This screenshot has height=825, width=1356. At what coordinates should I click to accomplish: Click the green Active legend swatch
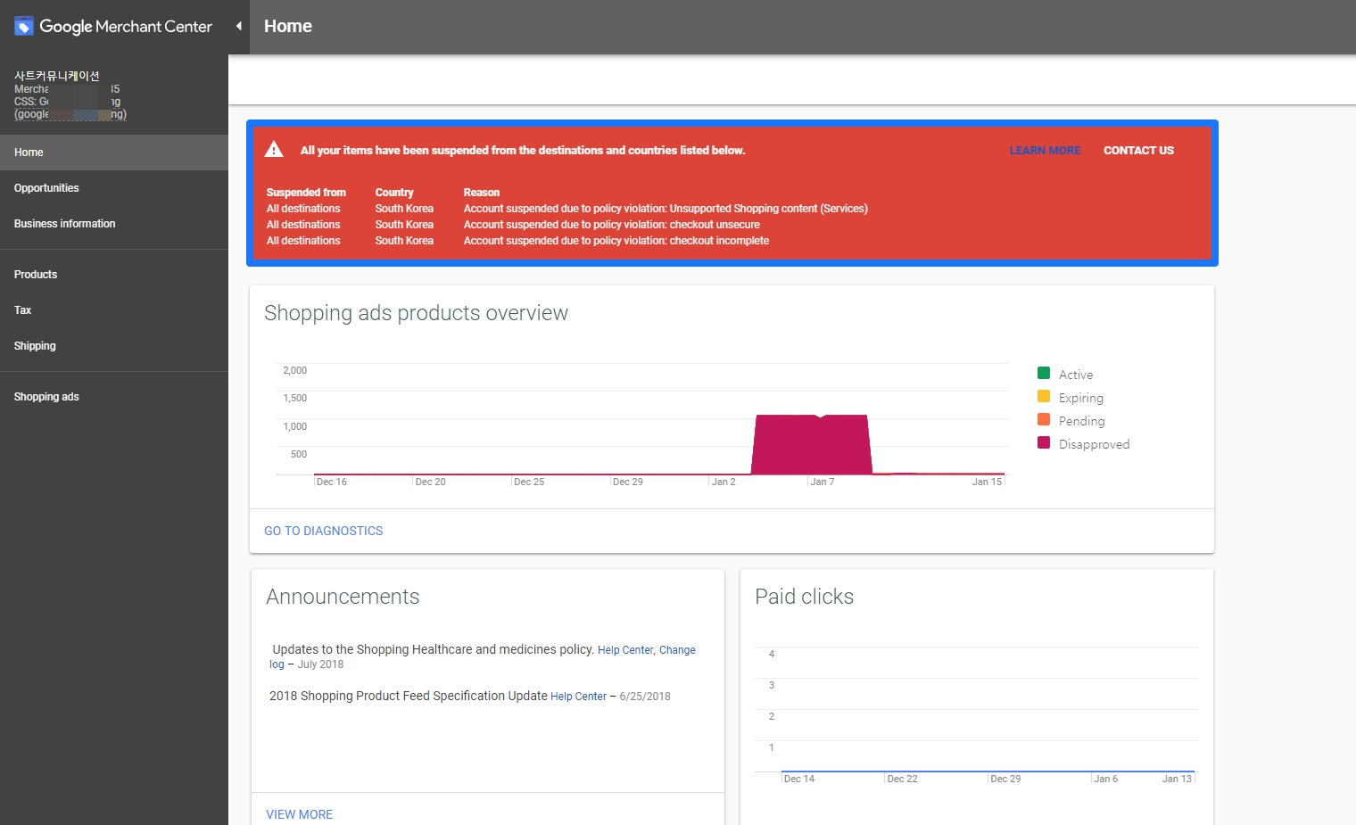[1044, 373]
